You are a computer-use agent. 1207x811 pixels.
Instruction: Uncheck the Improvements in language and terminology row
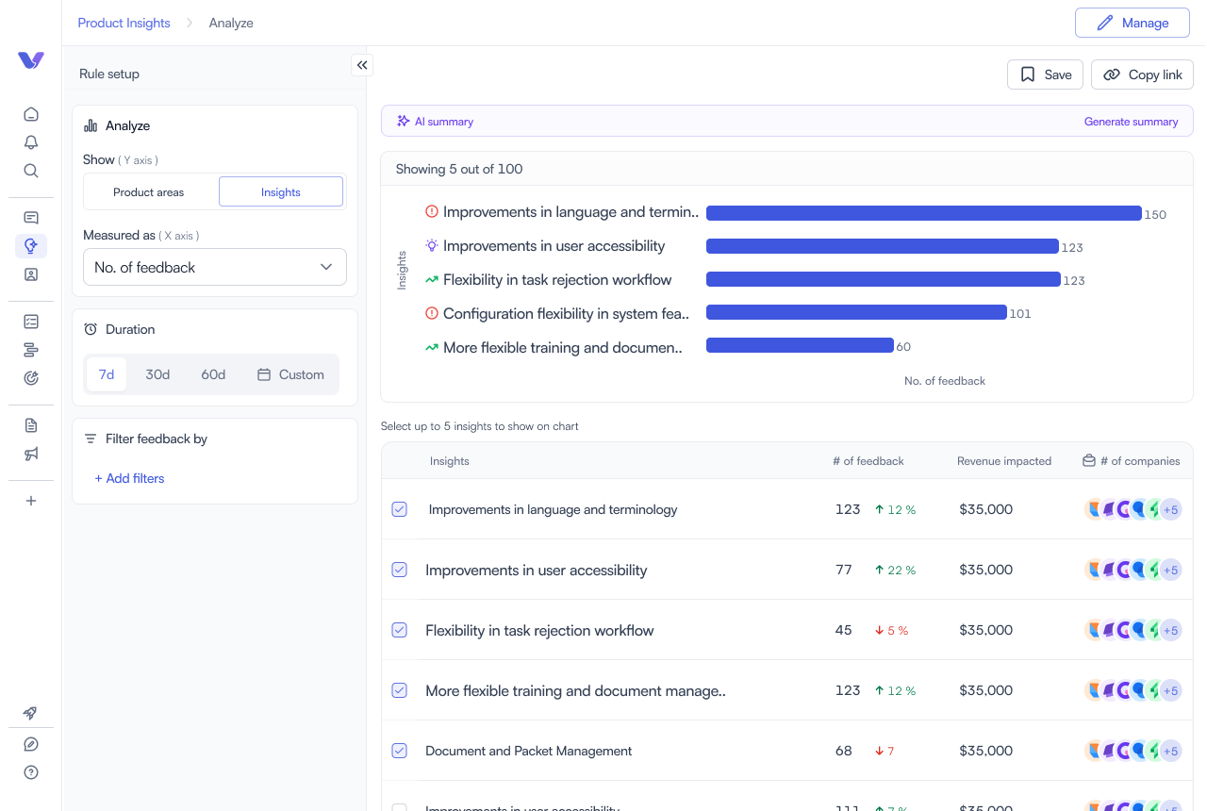[x=400, y=509]
